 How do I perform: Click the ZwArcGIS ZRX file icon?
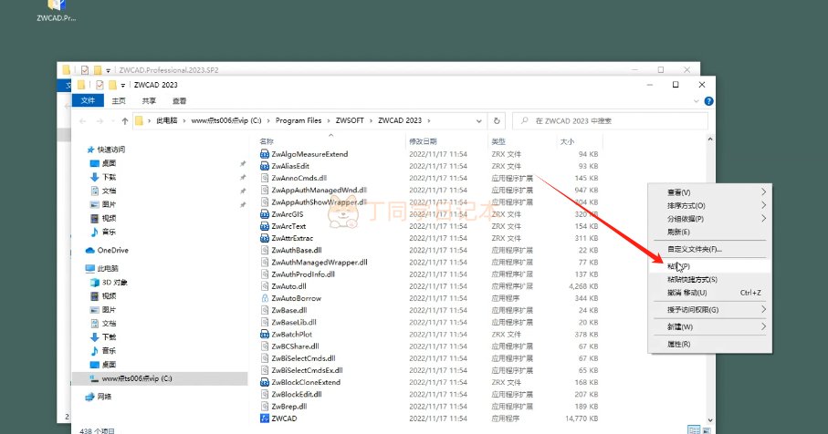[264, 214]
